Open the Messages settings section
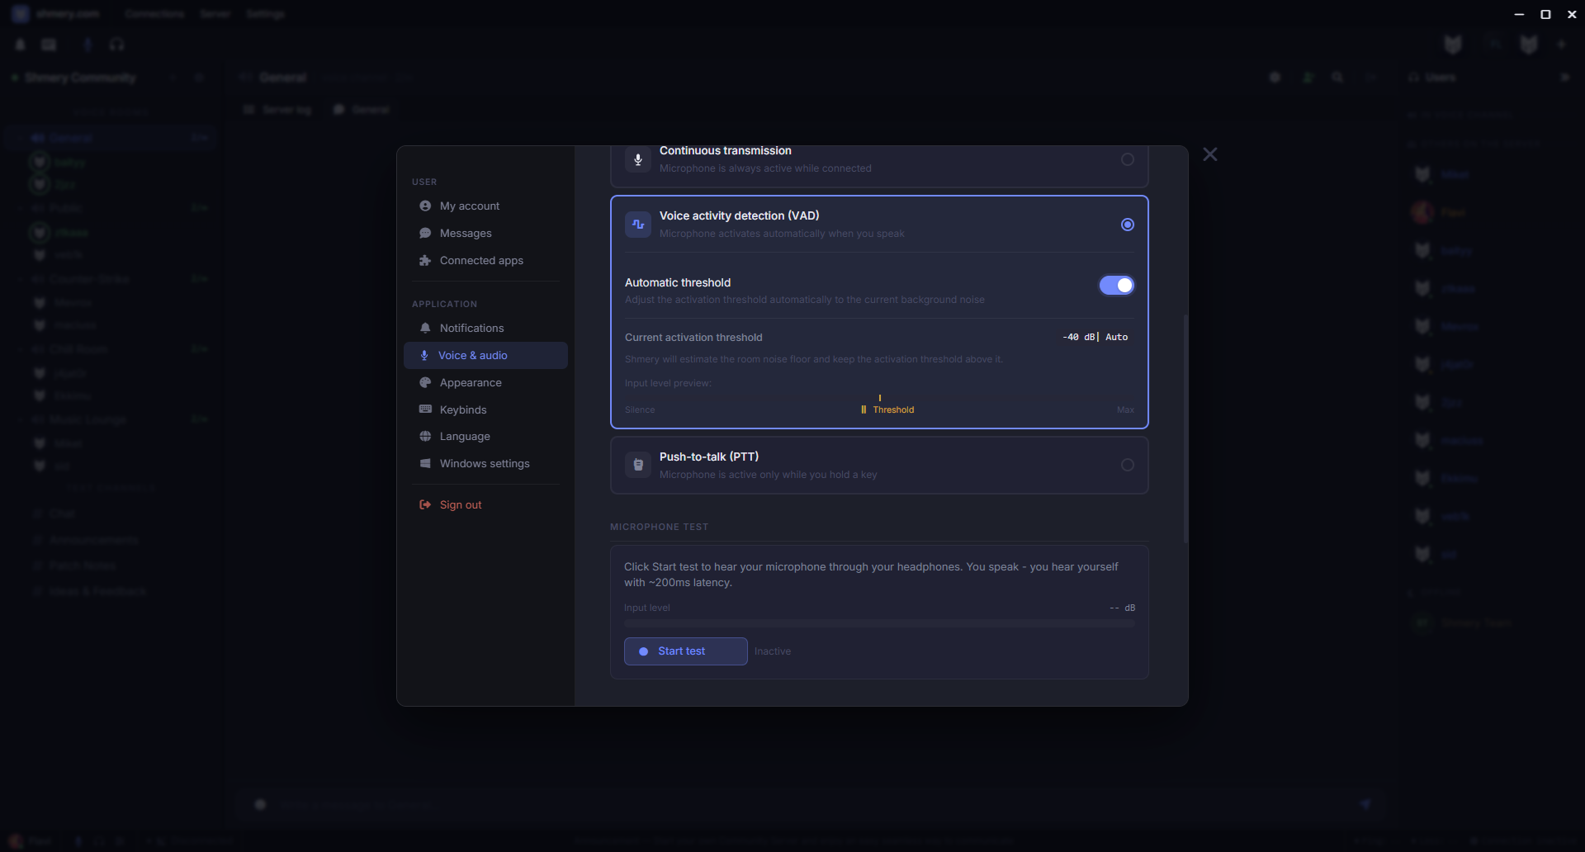Screen dimensions: 1585x852 pos(485,233)
